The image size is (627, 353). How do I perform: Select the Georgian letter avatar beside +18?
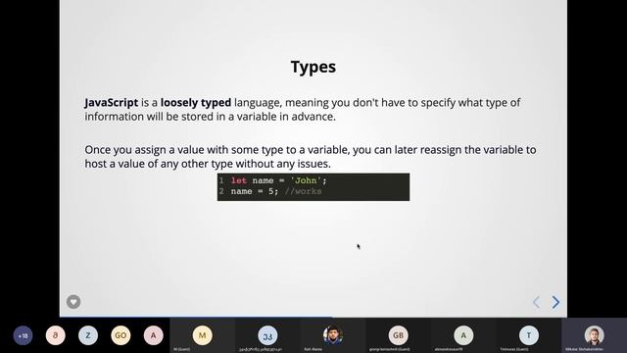(x=56, y=335)
